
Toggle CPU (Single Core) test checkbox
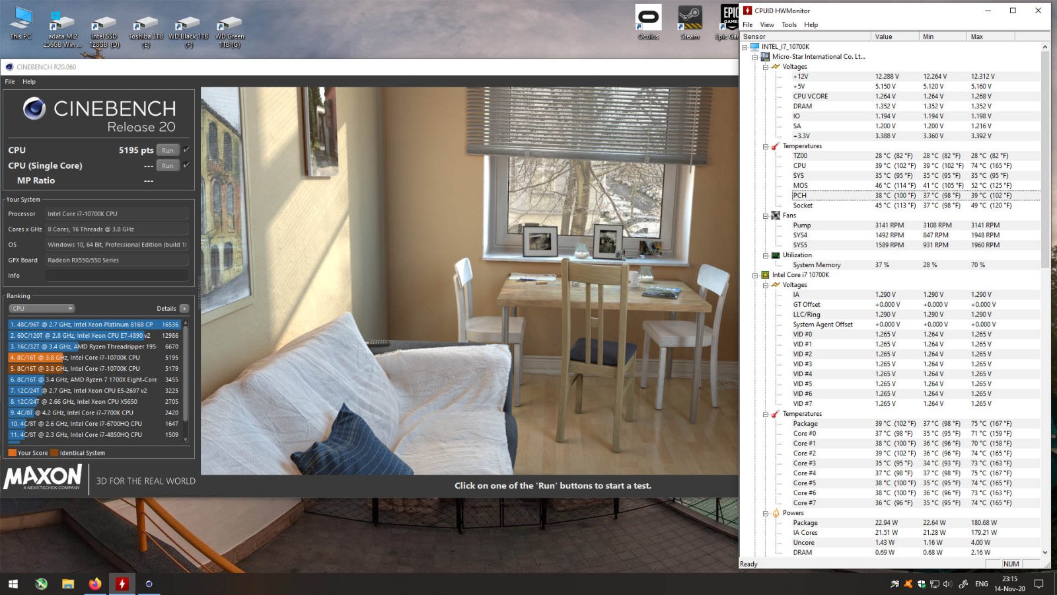tap(186, 165)
